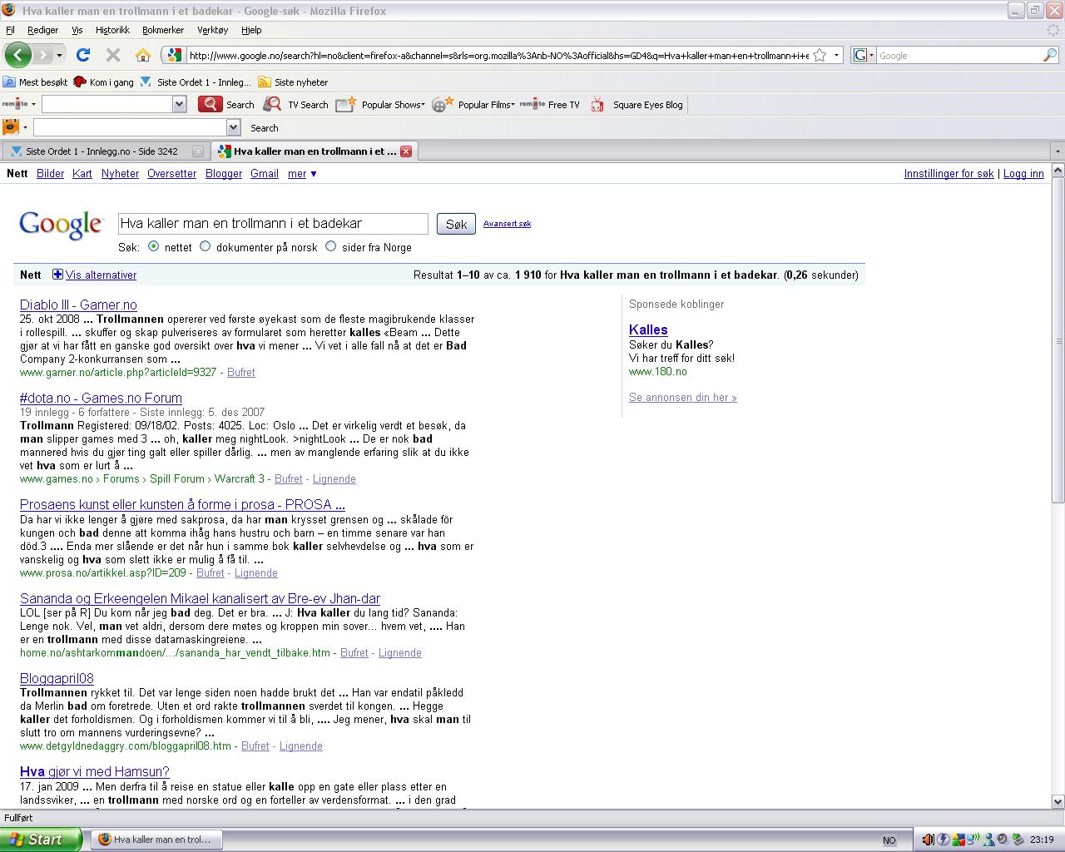The height and width of the screenshot is (852, 1065).
Task: Click the Stop loading X icon
Action: [113, 55]
